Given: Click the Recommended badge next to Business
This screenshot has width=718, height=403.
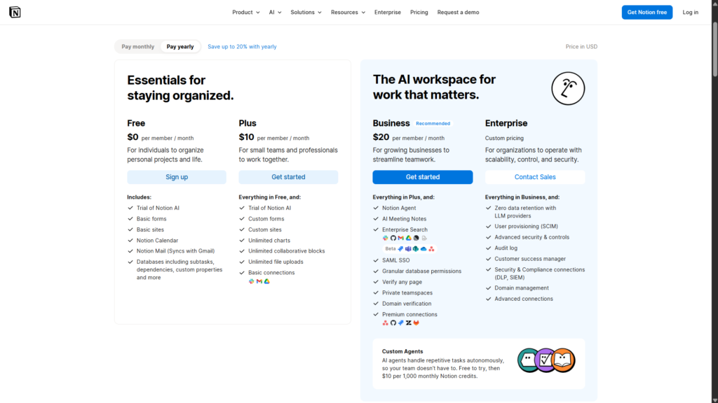Looking at the screenshot, I should point(433,123).
